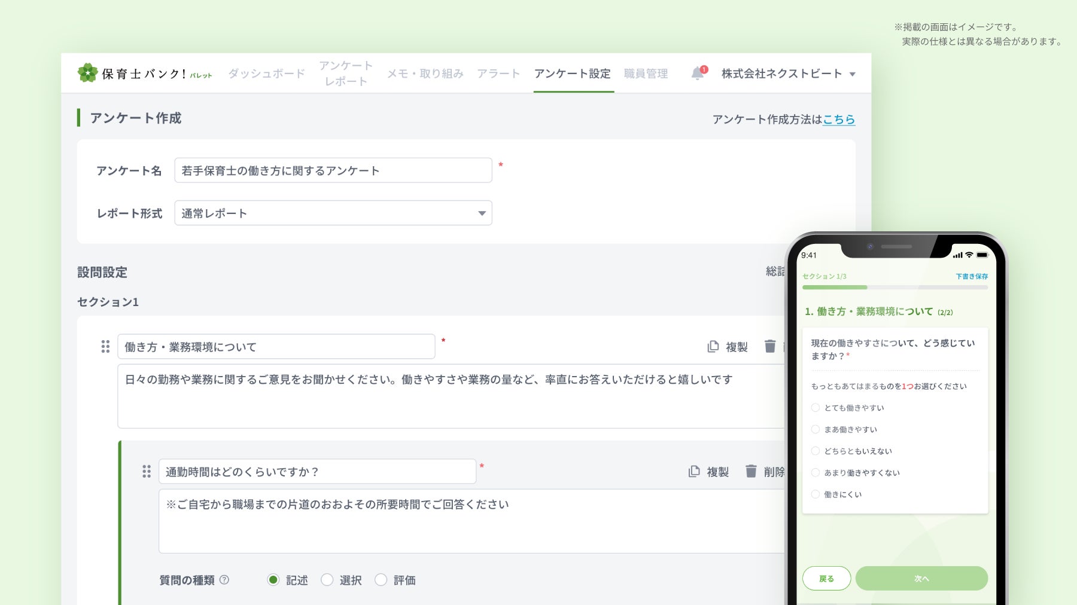Viewport: 1077px width, 605px height.
Task: Click the 複製 label for 通勤時間 question
Action: pyautogui.click(x=718, y=472)
